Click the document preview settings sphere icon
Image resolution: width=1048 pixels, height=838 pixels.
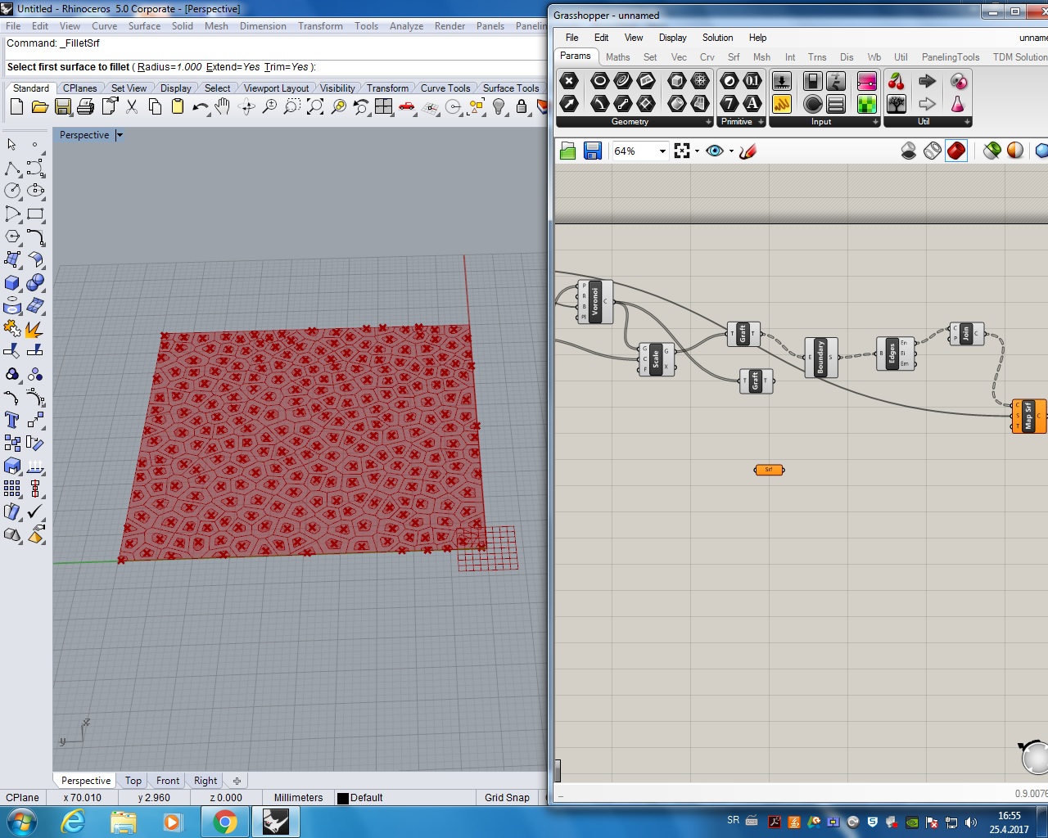coord(1015,151)
